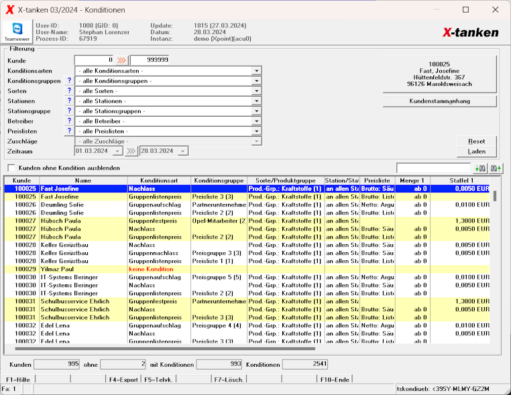Expand the Stationen dropdown
The height and width of the screenshot is (395, 511).
(x=256, y=101)
